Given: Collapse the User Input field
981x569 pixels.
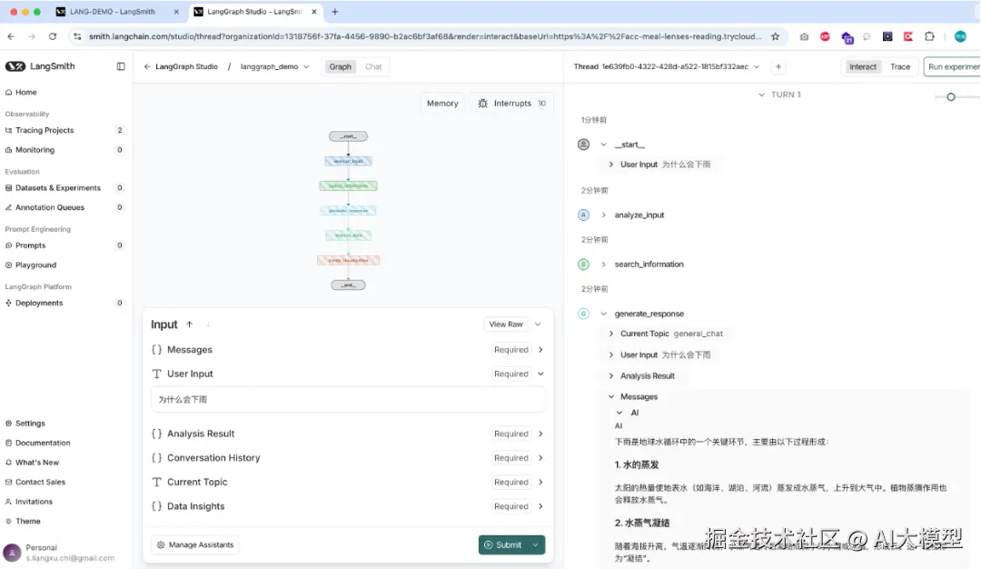Looking at the screenshot, I should 540,374.
